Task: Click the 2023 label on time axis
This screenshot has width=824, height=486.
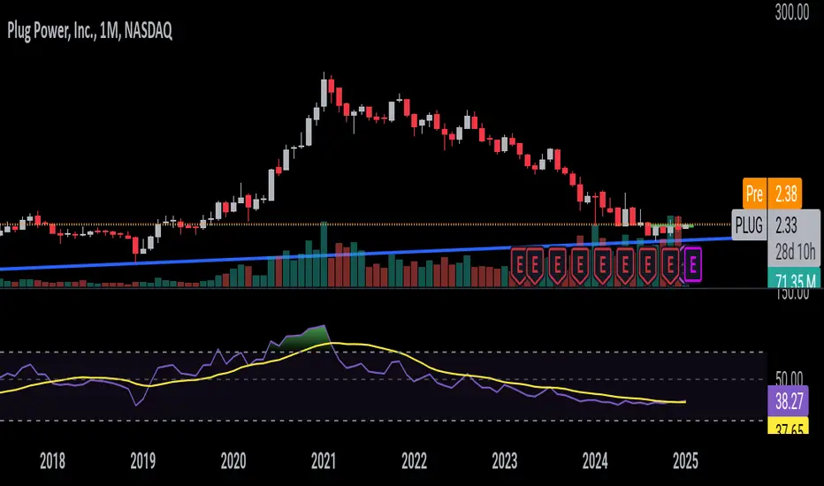Action: point(505,461)
